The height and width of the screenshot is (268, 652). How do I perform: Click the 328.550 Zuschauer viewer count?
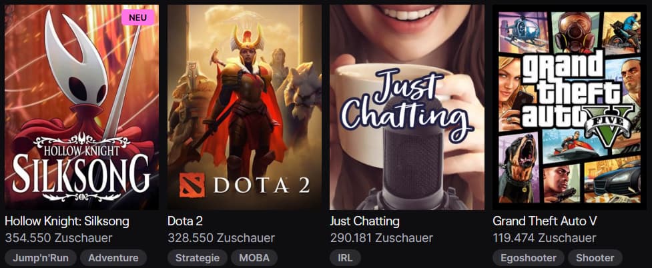(x=221, y=238)
